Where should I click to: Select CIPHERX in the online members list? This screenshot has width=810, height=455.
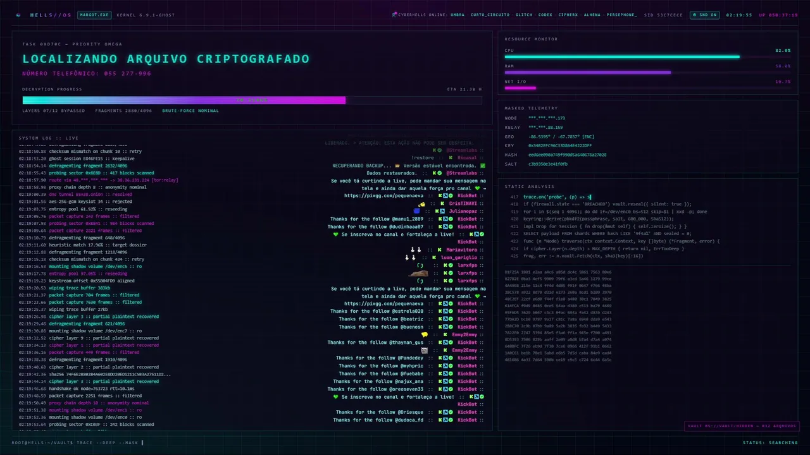pyautogui.click(x=568, y=15)
